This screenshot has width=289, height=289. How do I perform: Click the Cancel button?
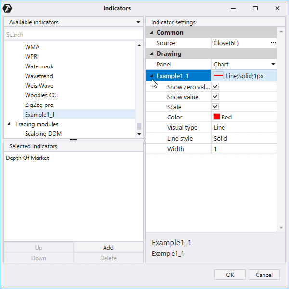point(264,275)
